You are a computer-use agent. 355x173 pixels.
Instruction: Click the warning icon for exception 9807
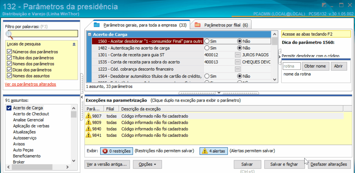click(89, 116)
